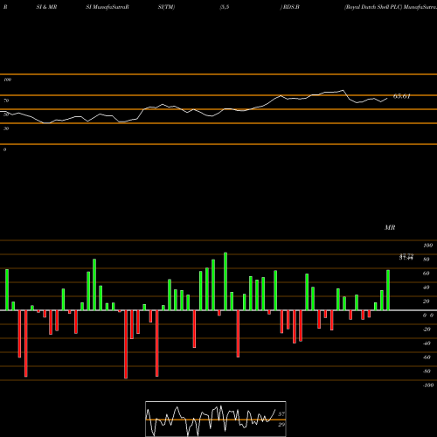
Task: Click the tallest green MR bar
Action: (x=225, y=281)
